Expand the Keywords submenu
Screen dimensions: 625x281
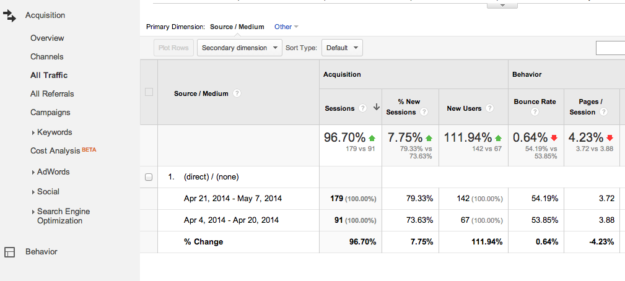(x=54, y=132)
